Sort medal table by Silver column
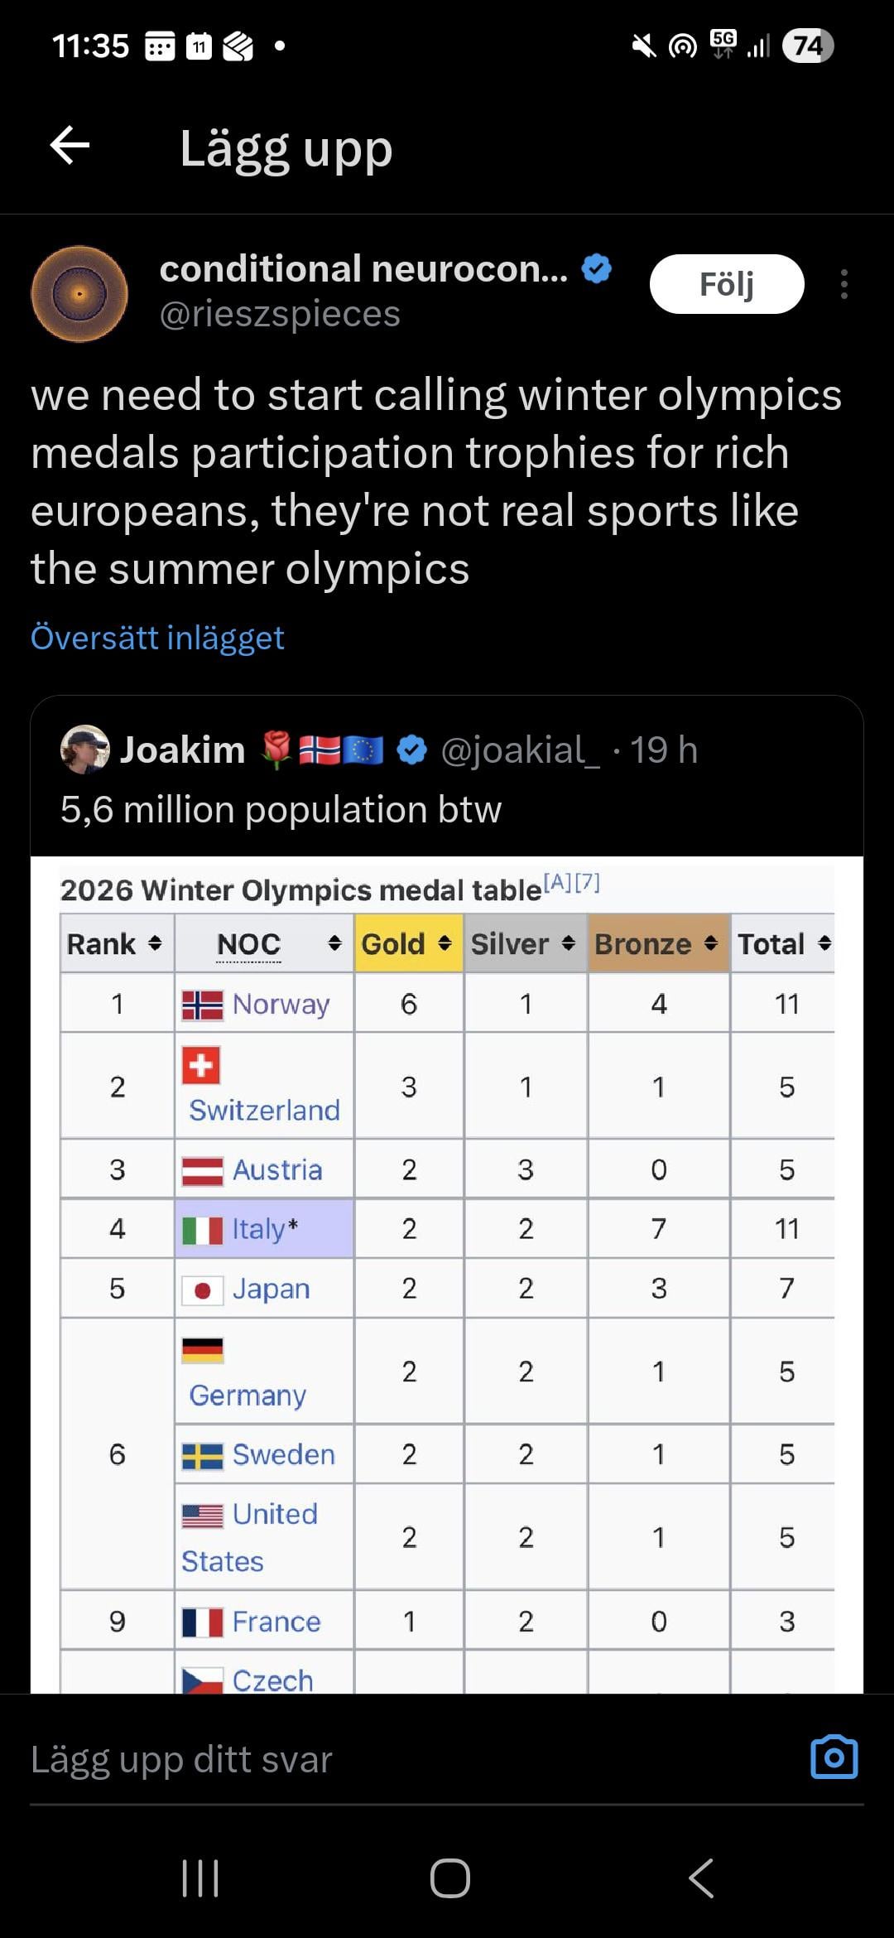Viewport: 894px width, 1938px height. tap(568, 943)
